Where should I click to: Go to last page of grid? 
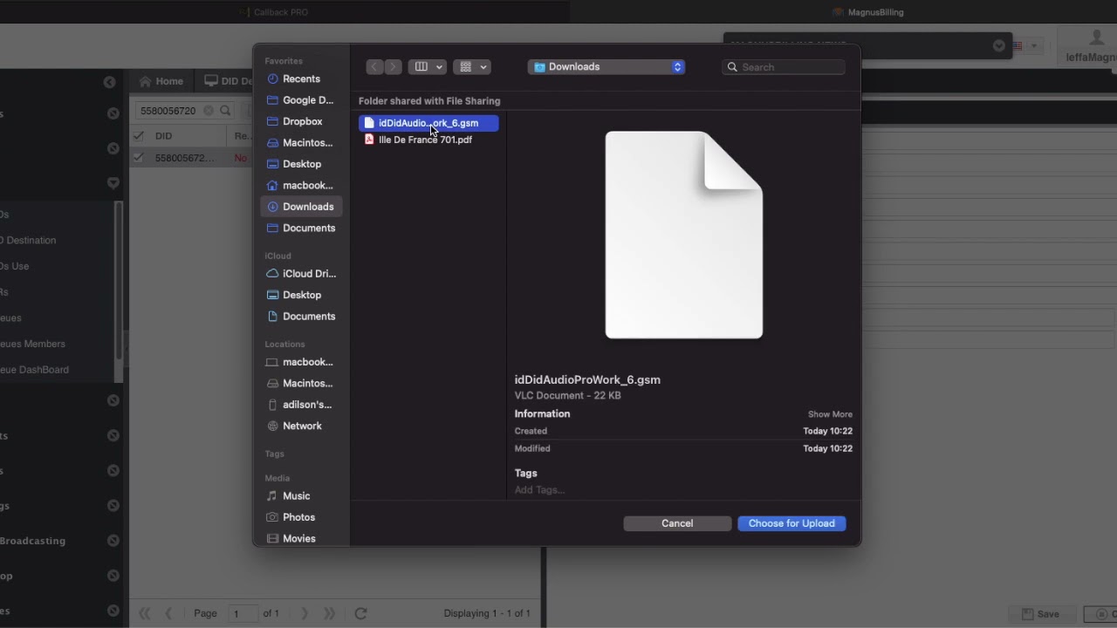[x=329, y=613]
